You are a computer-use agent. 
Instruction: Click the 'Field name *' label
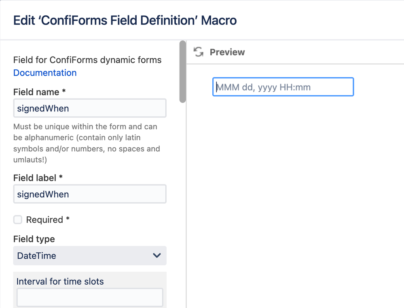(x=39, y=92)
